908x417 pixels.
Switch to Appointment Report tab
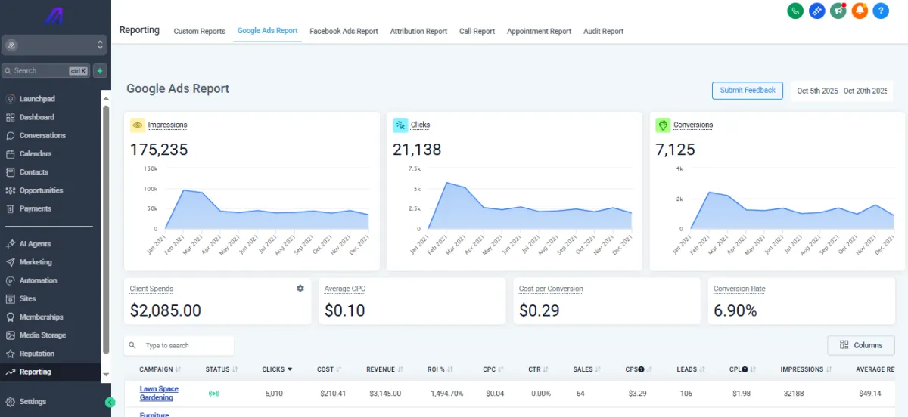click(539, 32)
